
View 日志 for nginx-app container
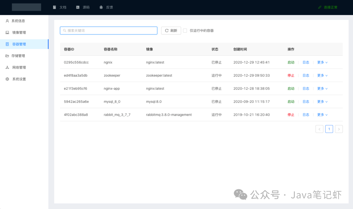coord(306,88)
